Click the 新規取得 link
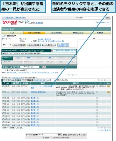 coord(39,23)
